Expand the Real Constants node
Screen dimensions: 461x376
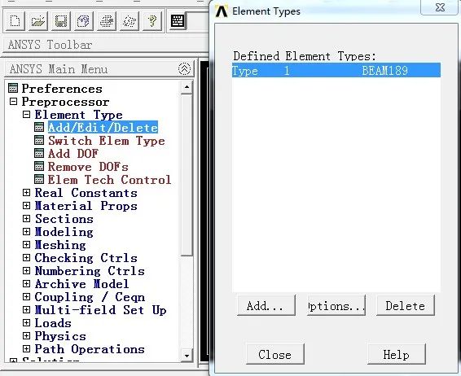pyautogui.click(x=26, y=192)
